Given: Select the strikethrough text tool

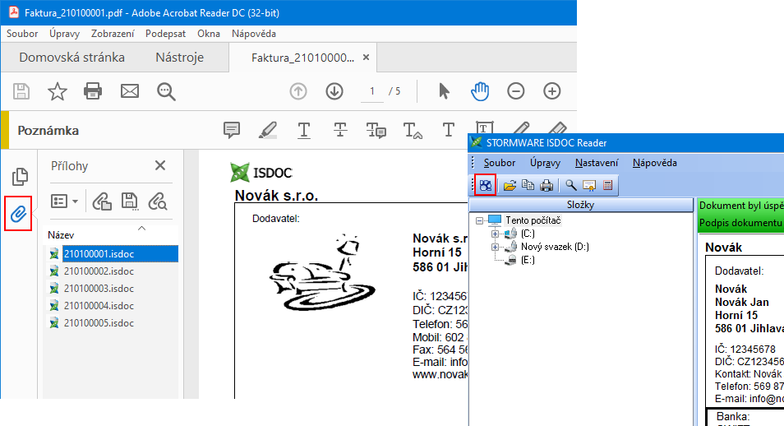Looking at the screenshot, I should point(340,130).
